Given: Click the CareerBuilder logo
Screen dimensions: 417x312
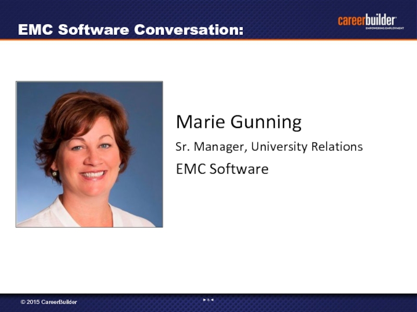Looking at the screenshot, I should point(371,21).
